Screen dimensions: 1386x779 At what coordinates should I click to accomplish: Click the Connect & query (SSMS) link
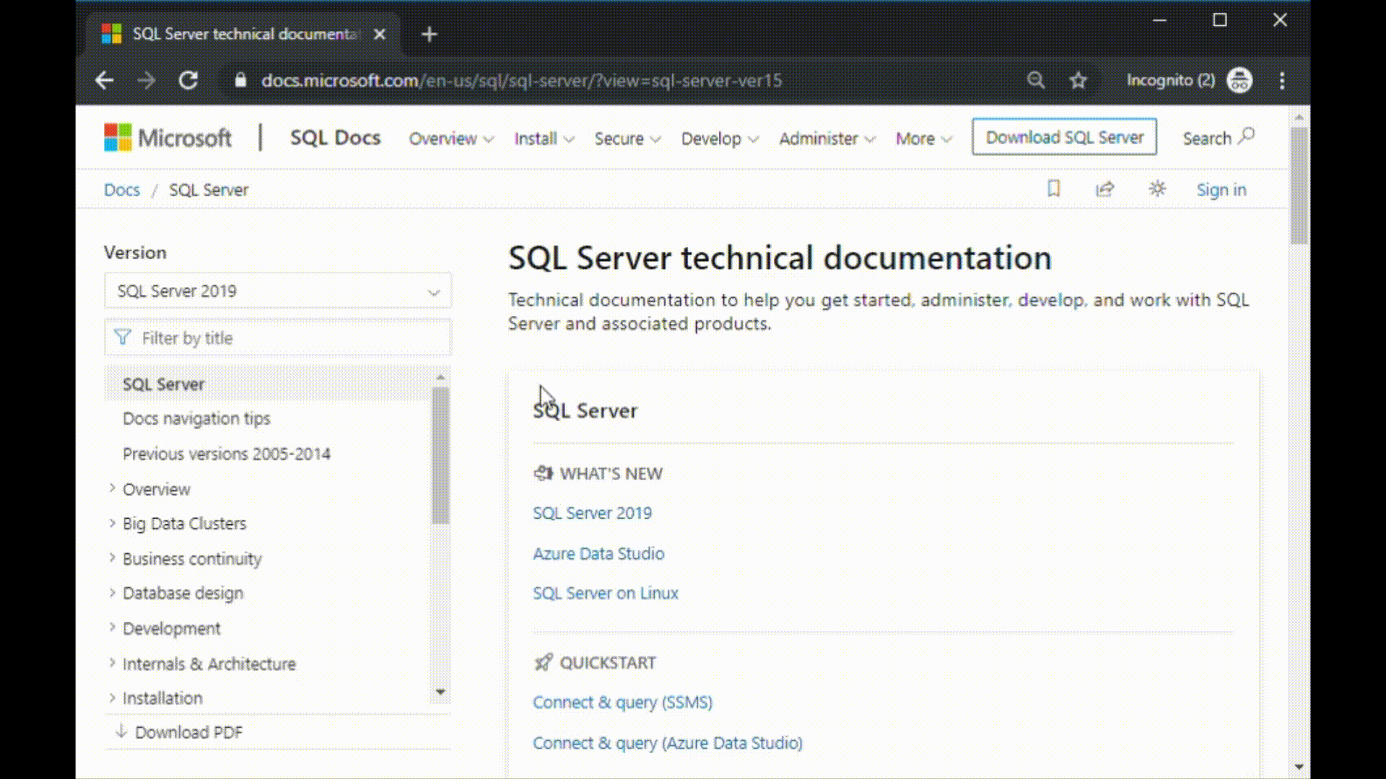(x=622, y=702)
